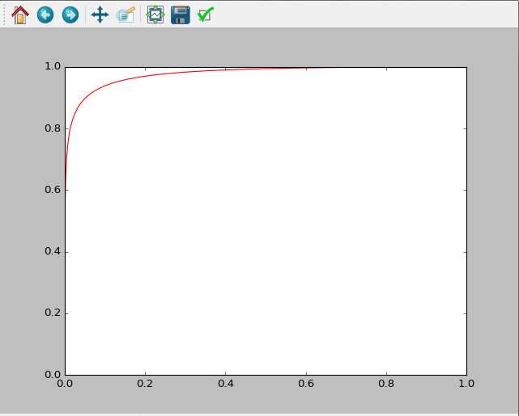Select the Zoom to rectangle tool
The image size is (519, 416).
(x=125, y=15)
